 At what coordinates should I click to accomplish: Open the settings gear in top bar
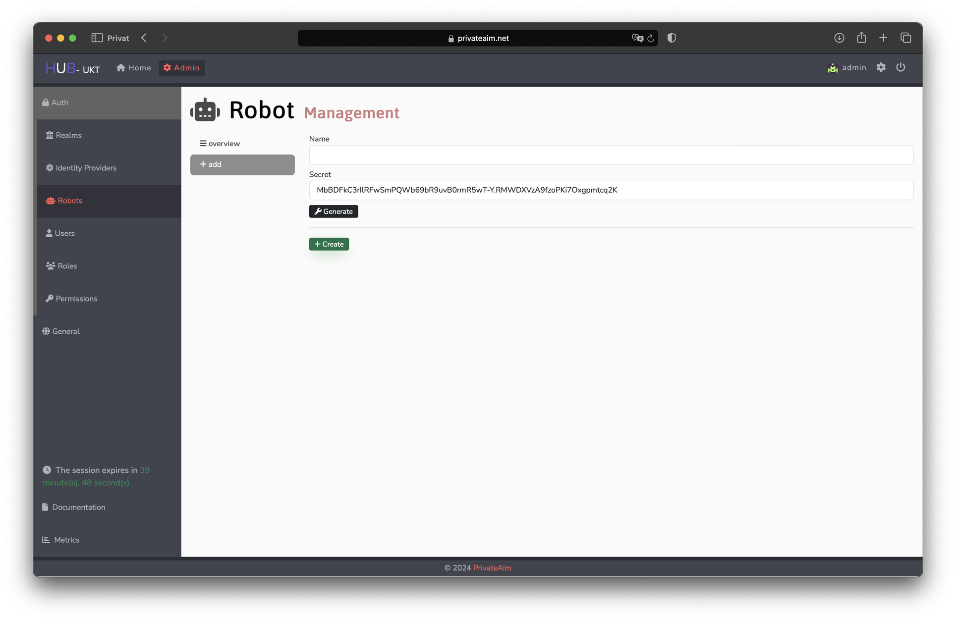coord(881,67)
